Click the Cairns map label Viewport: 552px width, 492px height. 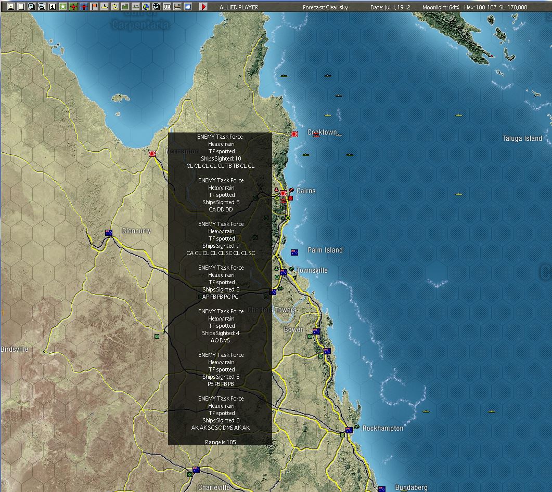(x=306, y=191)
